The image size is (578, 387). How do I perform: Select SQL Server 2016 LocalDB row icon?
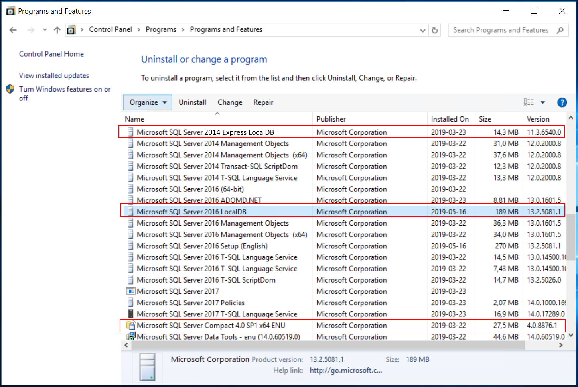[x=130, y=212]
